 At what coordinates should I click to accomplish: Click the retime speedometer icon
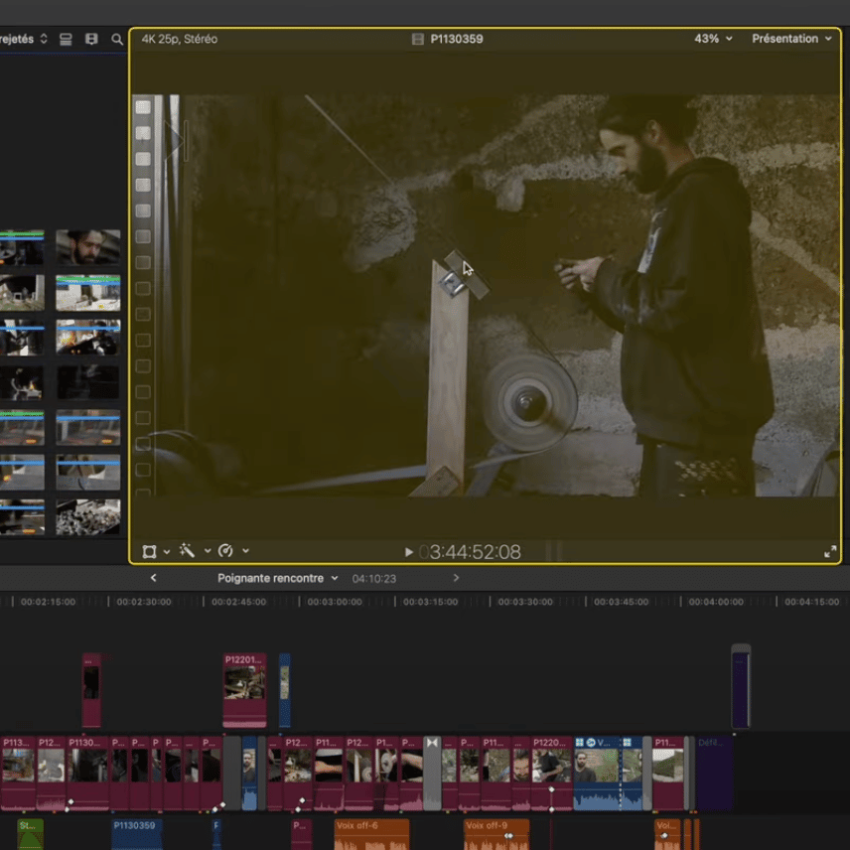[225, 551]
